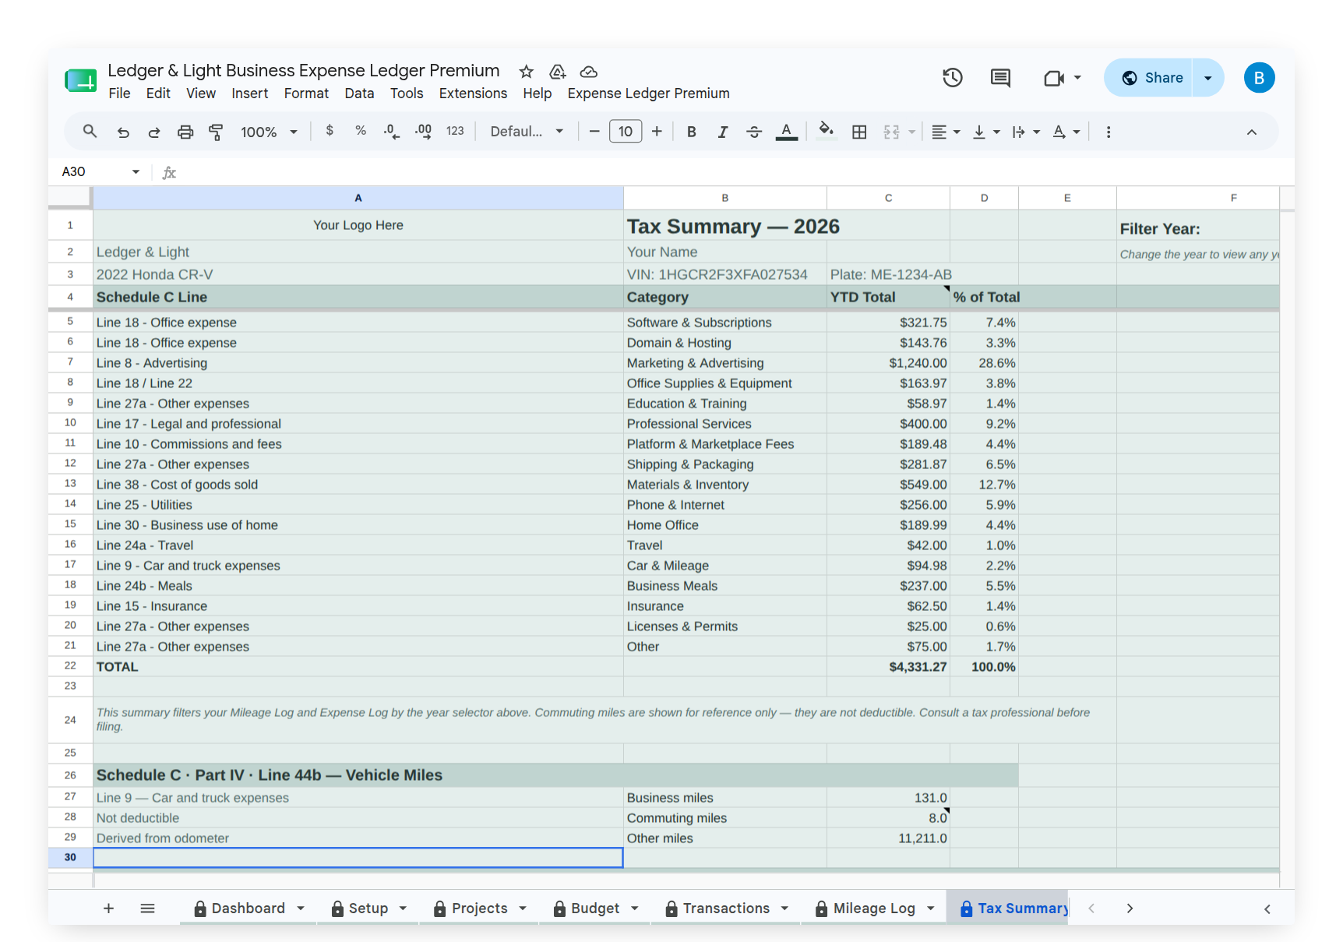
Task: Open the all sheets list
Action: click(x=147, y=908)
